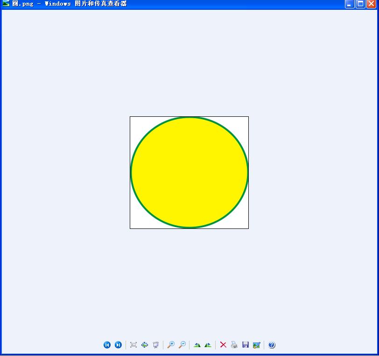Go to the previous image

(107, 345)
